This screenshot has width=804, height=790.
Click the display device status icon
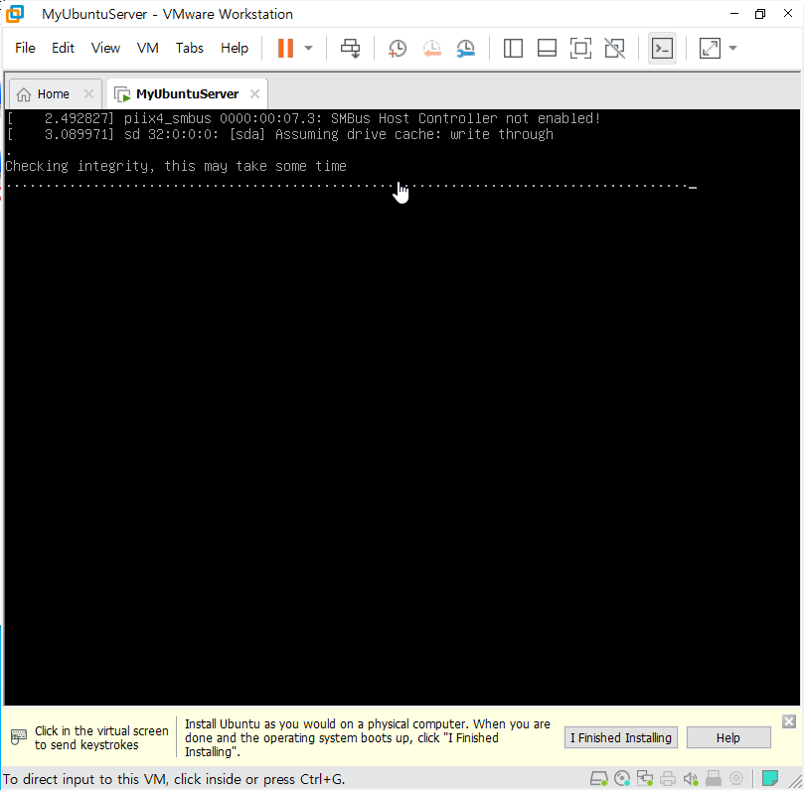tap(736, 779)
